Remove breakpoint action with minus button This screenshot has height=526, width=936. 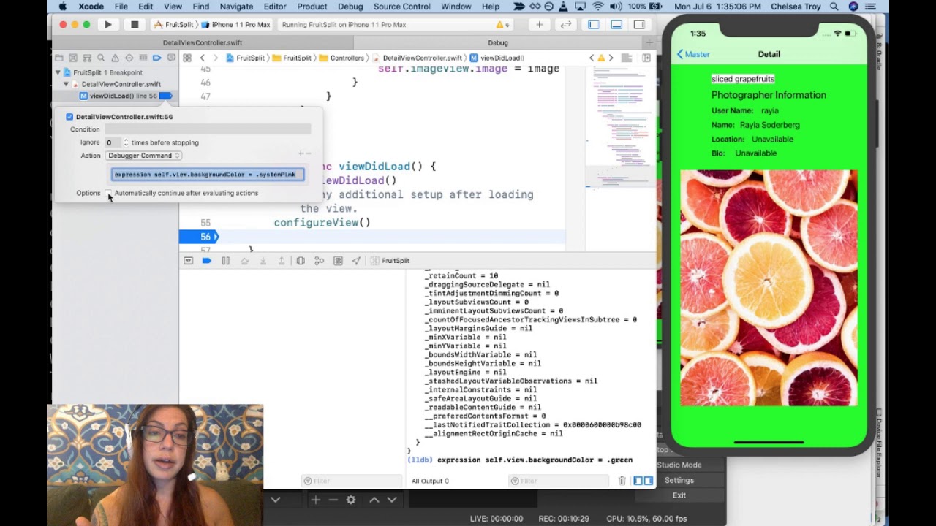[x=308, y=154]
